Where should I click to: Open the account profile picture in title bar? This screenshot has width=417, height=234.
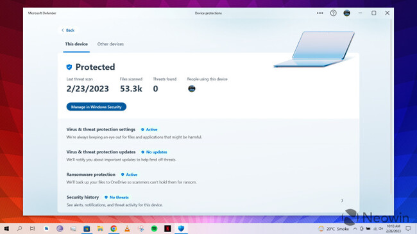point(347,13)
